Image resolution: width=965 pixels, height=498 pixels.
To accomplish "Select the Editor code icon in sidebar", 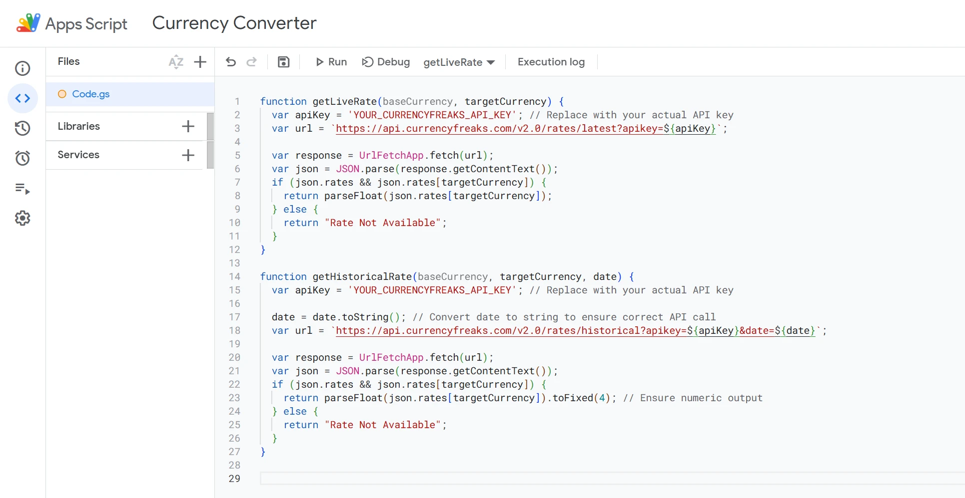I will click(x=22, y=98).
